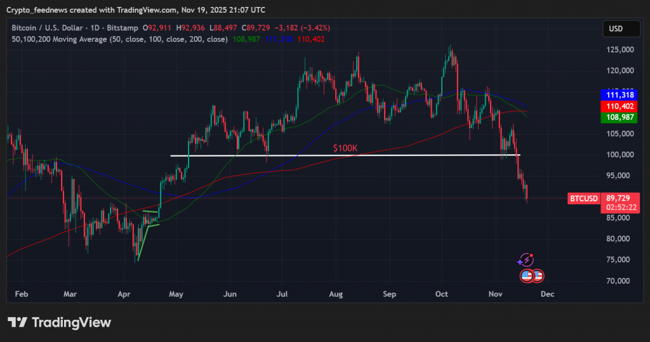This screenshot has height=342, width=650.
Task: Click the 125,000 level on price scale
Action: (619, 49)
